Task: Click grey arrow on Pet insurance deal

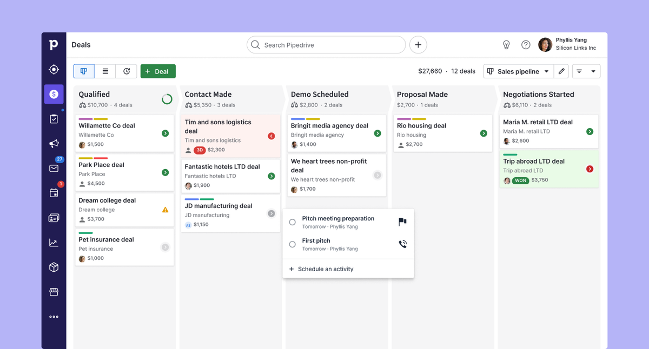Action: pyautogui.click(x=165, y=247)
